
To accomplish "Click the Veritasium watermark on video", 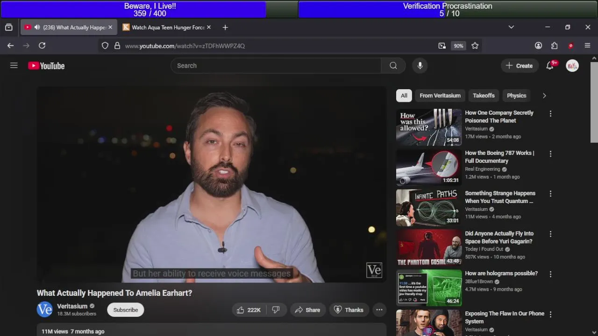I will (x=374, y=270).
